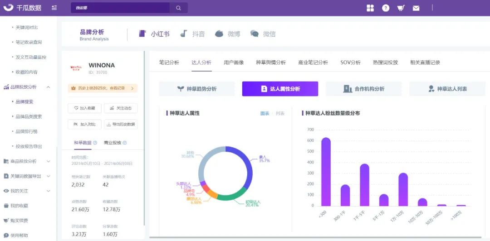The height and width of the screenshot is (241, 490).
Task: Open sidebar item 关键词对比
Action: (x=27, y=28)
